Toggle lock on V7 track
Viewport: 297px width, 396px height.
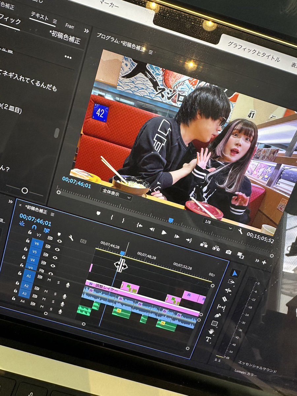click(x=29, y=232)
